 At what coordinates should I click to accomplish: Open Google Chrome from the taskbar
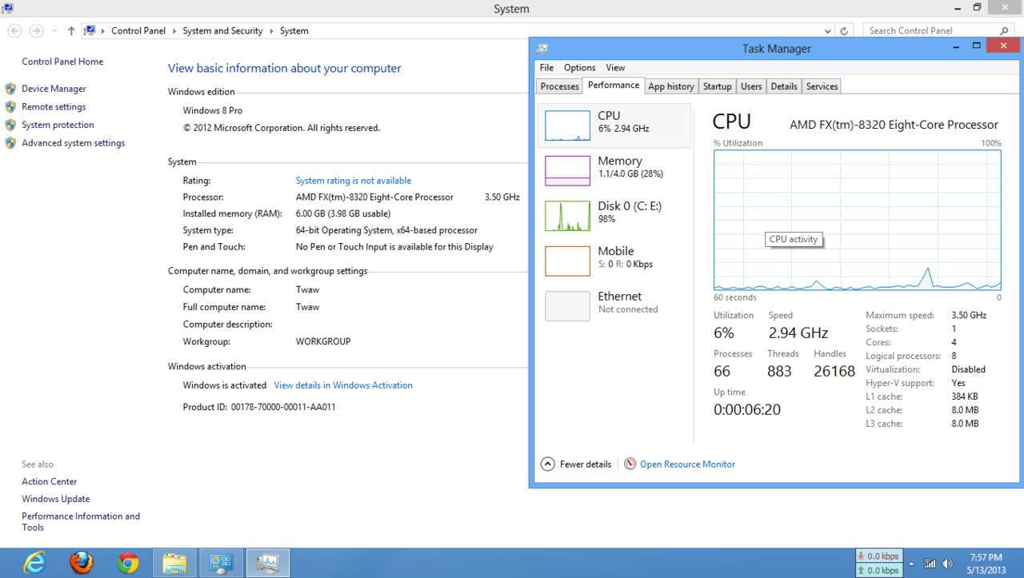[127, 563]
